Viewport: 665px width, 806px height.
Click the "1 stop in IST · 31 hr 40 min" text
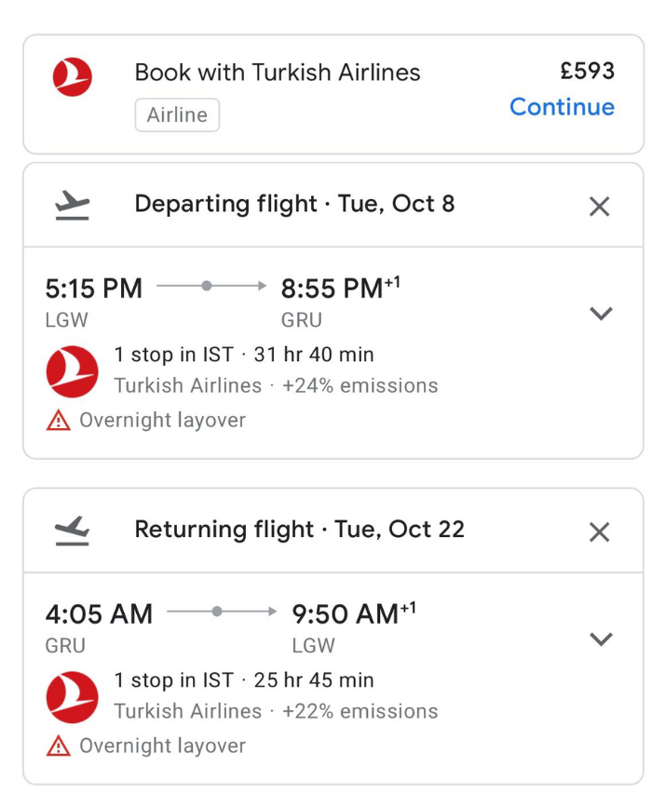(x=244, y=355)
